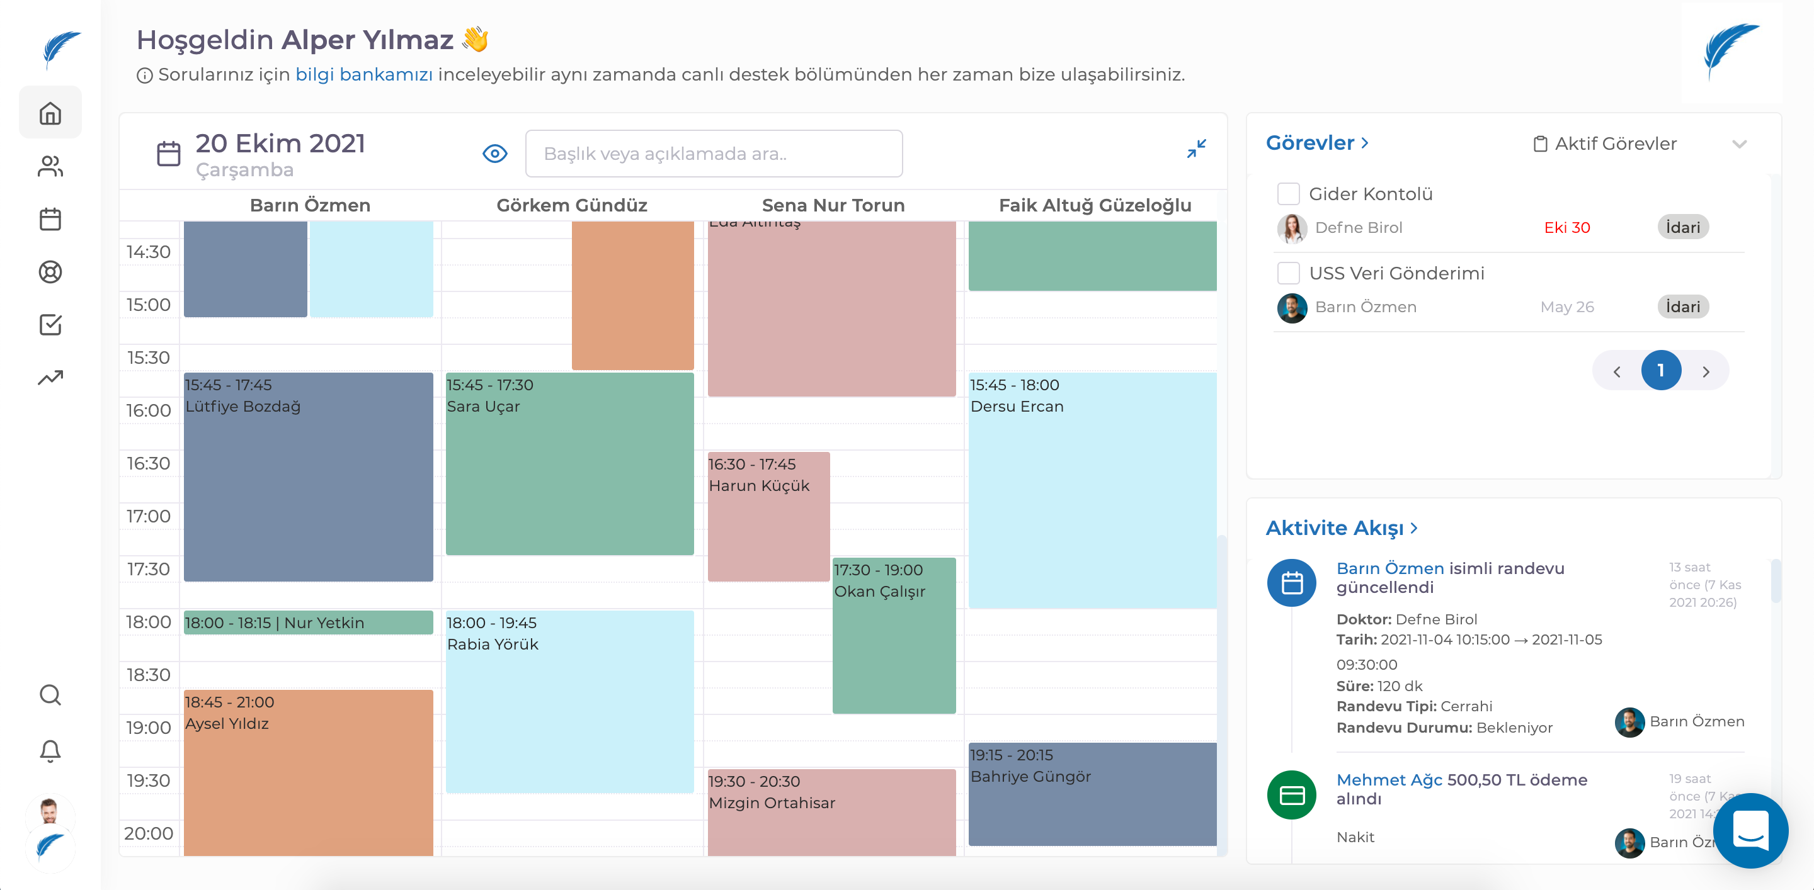Click the search appointments input field

tap(714, 153)
